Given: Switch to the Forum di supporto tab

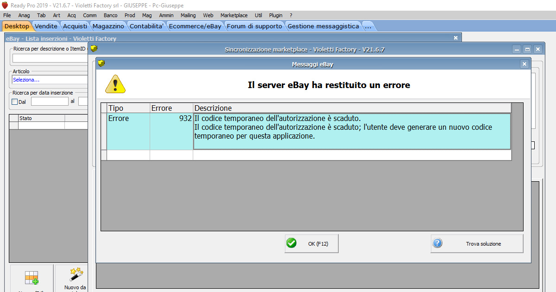Looking at the screenshot, I should (254, 26).
